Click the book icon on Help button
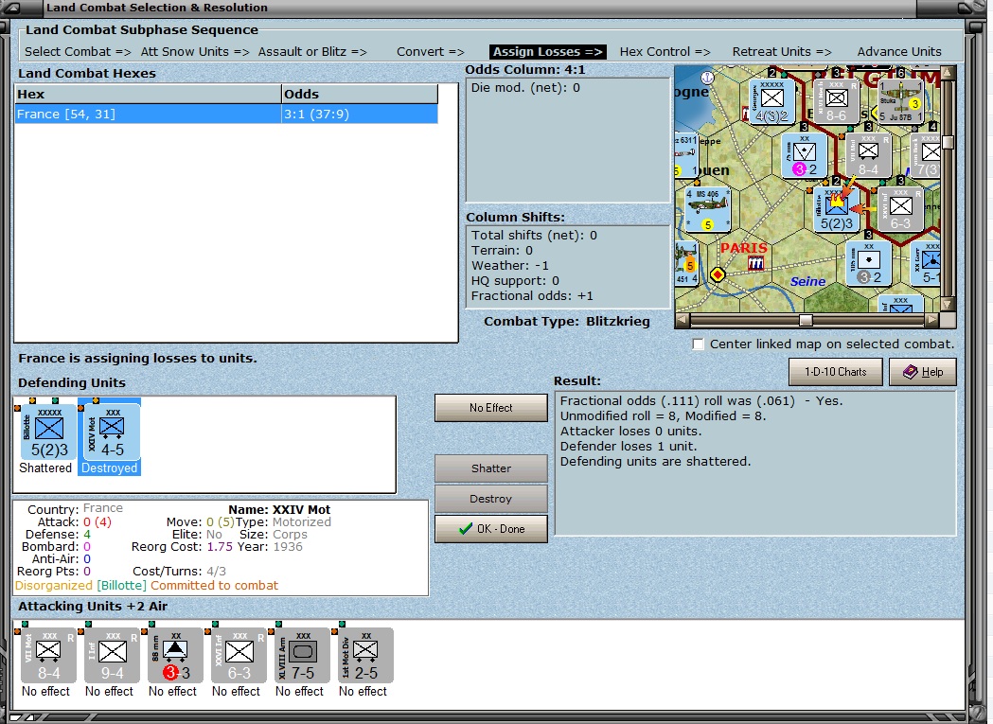The height and width of the screenshot is (724, 993). [910, 372]
